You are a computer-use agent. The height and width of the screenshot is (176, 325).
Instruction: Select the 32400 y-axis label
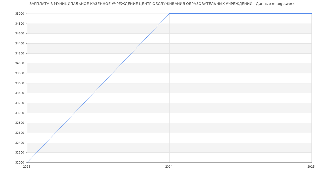[x=19, y=143]
